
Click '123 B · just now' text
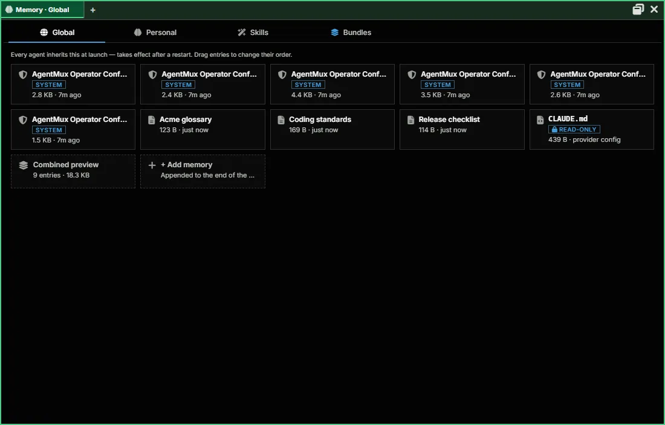pos(184,130)
